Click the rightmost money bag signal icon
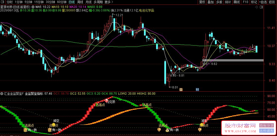The height and width of the screenshot is (136, 277). (x=200, y=130)
